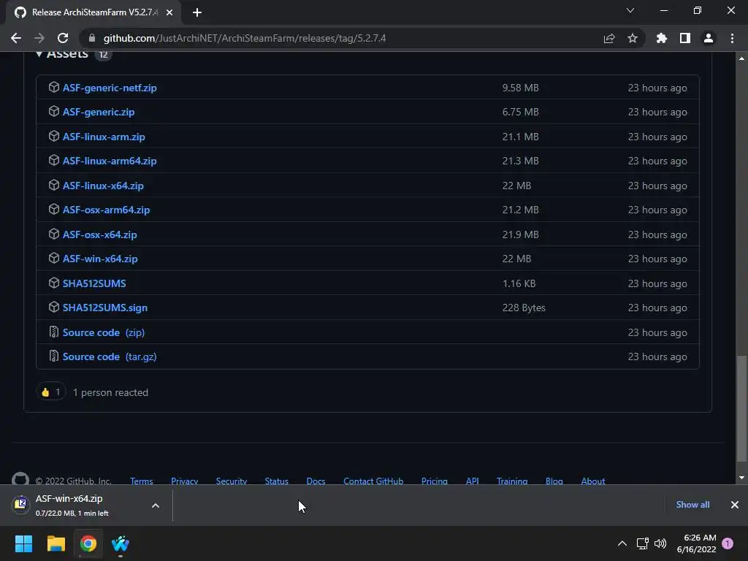Open the Windows Start menu

(24, 543)
